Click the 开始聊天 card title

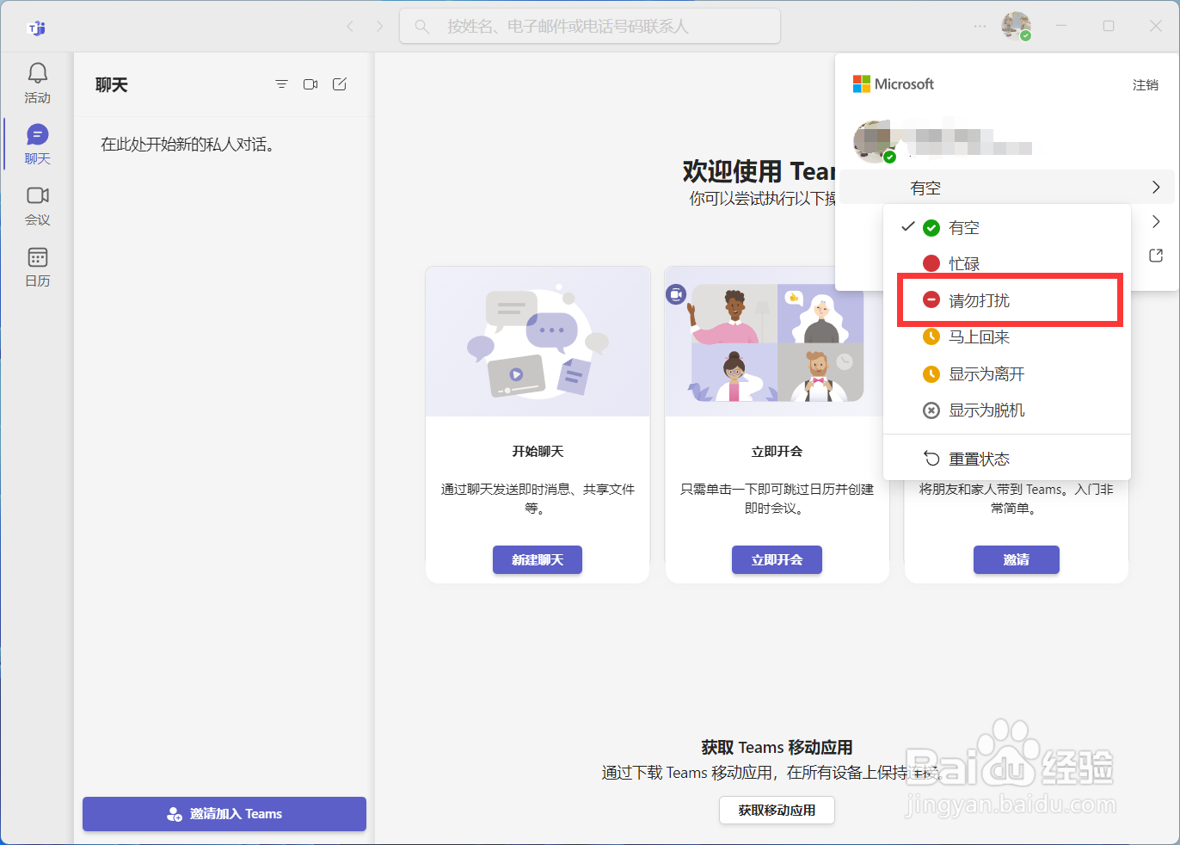[538, 452]
